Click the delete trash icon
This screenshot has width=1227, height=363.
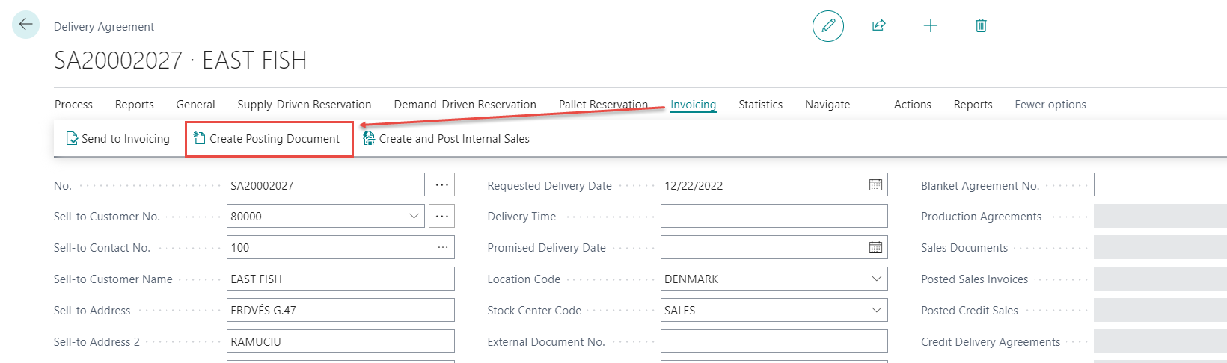pyautogui.click(x=981, y=26)
